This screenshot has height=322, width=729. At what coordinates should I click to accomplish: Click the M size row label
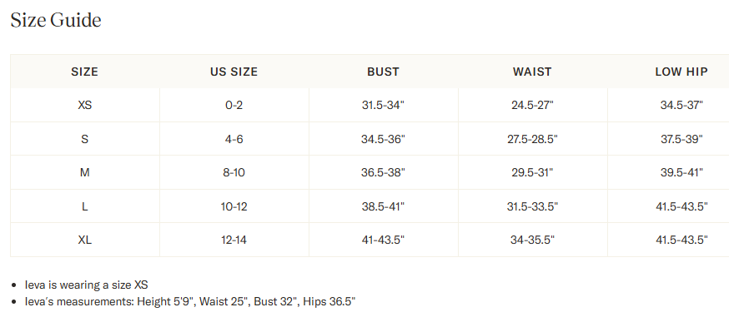click(x=85, y=172)
